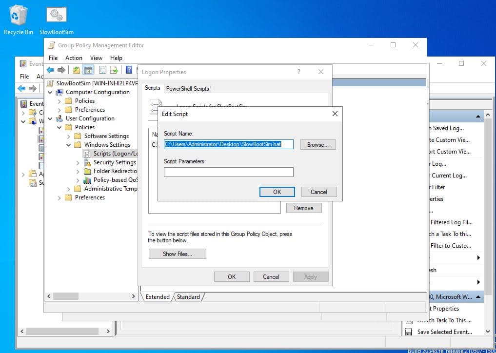Select the Policy-based QoS chart icon
The image size is (496, 353).
pos(87,180)
